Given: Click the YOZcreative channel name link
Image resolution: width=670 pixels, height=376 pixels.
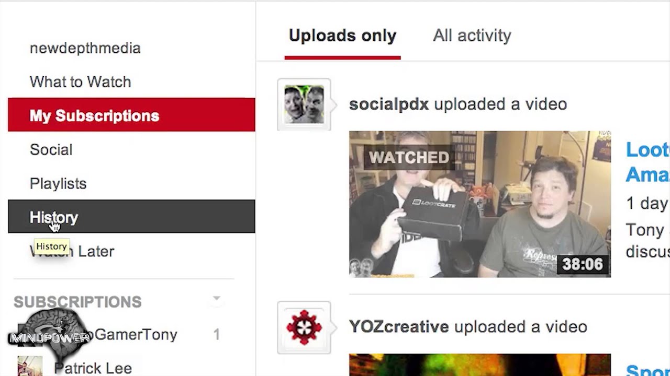Looking at the screenshot, I should [x=399, y=327].
